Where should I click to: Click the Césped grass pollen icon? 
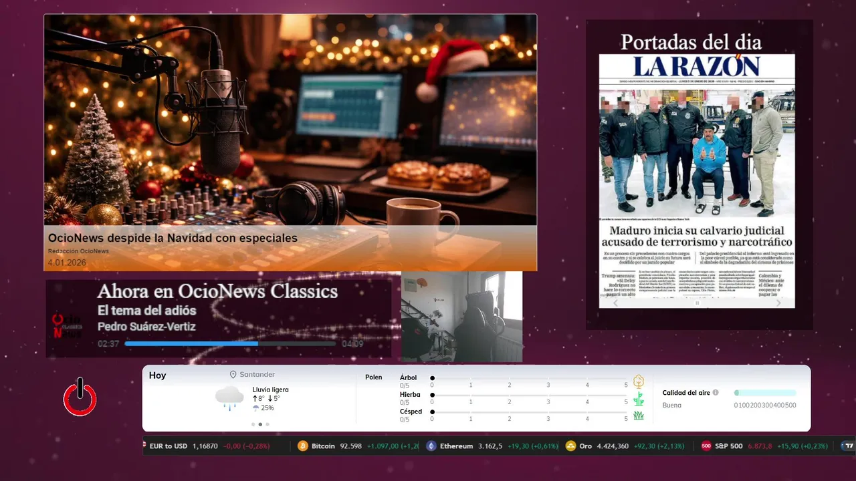pos(638,416)
